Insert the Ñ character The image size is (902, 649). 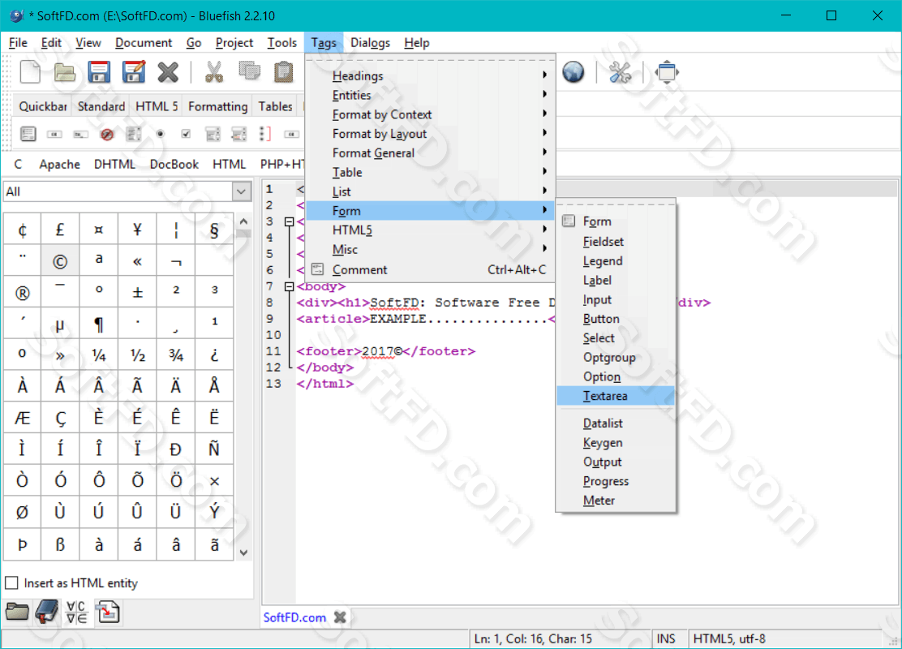coord(214,449)
